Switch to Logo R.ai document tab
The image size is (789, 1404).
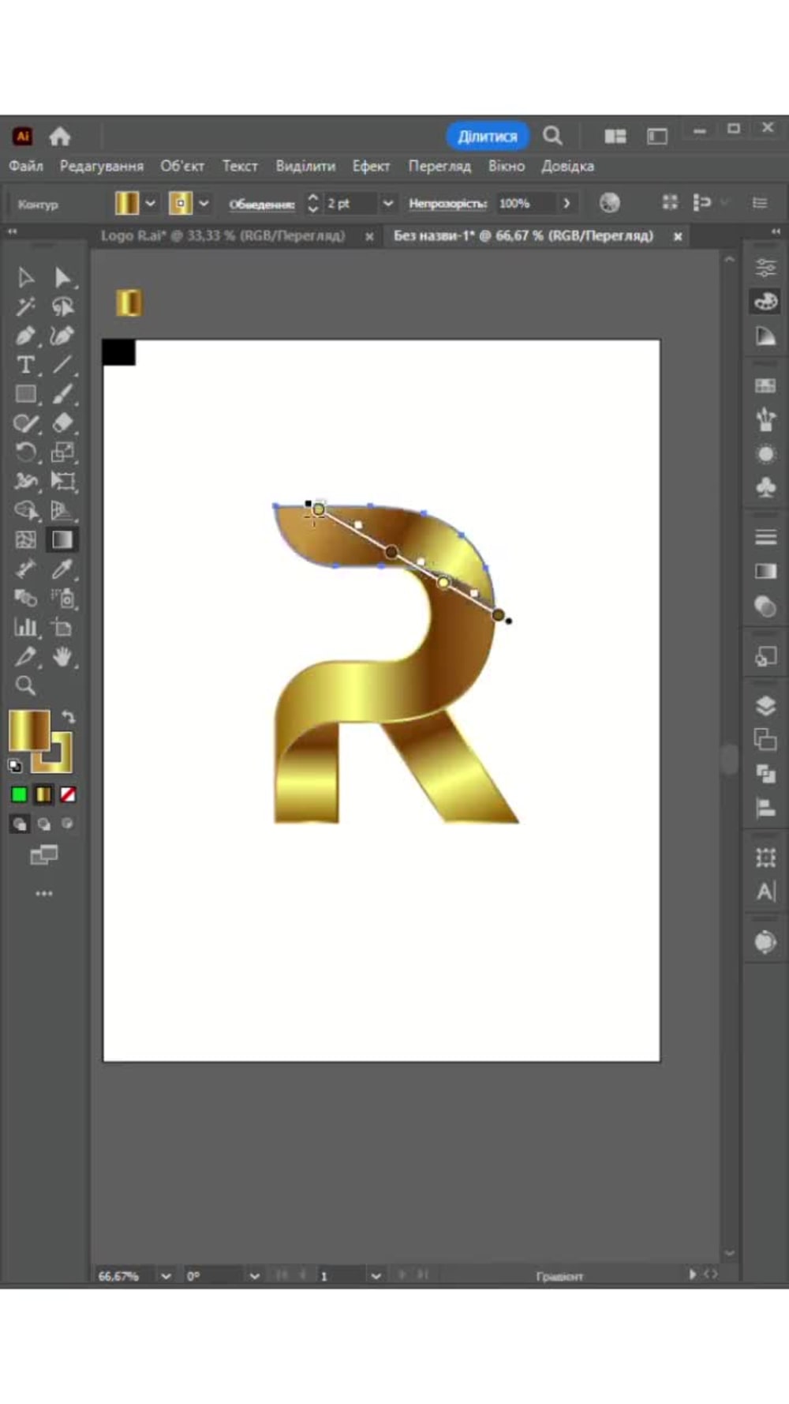(x=222, y=235)
